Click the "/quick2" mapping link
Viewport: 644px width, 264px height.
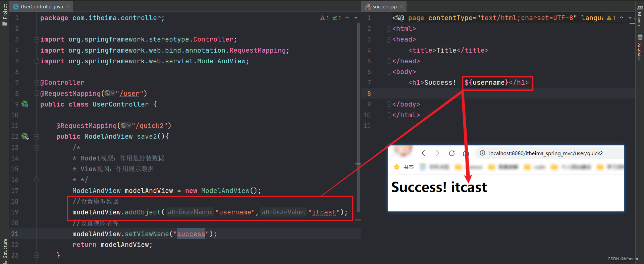point(150,126)
